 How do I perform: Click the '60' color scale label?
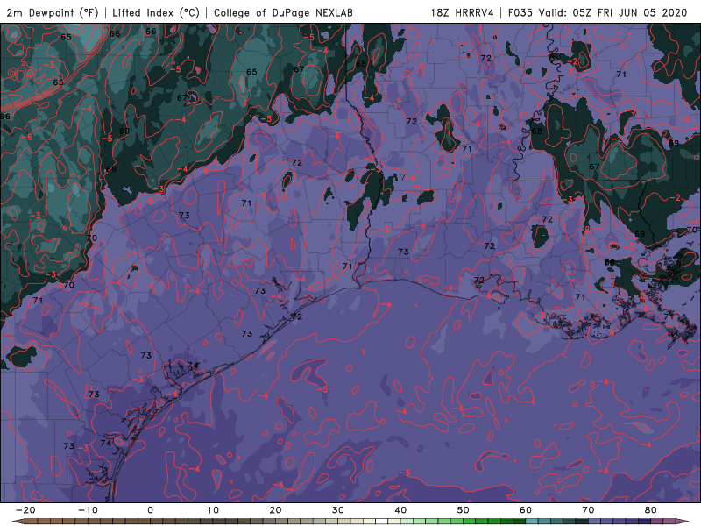(526, 510)
